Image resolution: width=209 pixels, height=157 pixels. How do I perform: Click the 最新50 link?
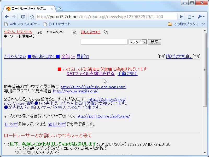(x=83, y=56)
